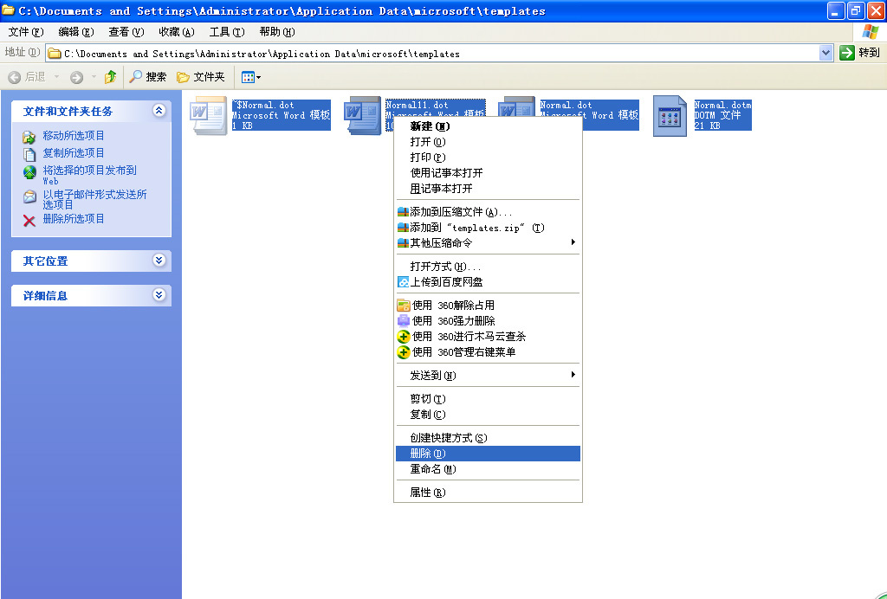Viewport: 887px width, 599px height.
Task: Click the copy items task icon
Action: click(x=29, y=154)
